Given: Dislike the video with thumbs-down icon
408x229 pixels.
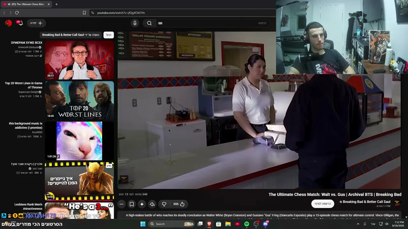Looking at the screenshot, I should click(164, 204).
